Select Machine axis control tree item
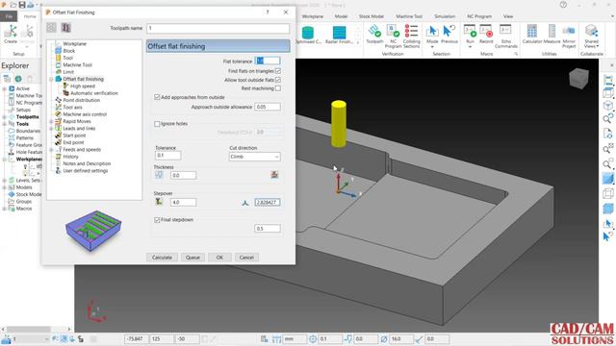The height and width of the screenshot is (346, 616). (x=85, y=114)
